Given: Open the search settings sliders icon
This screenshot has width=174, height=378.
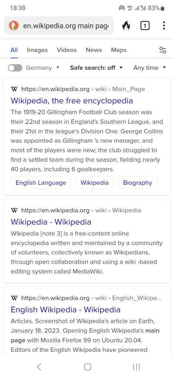Looking at the screenshot, I should pyautogui.click(x=163, y=50).
